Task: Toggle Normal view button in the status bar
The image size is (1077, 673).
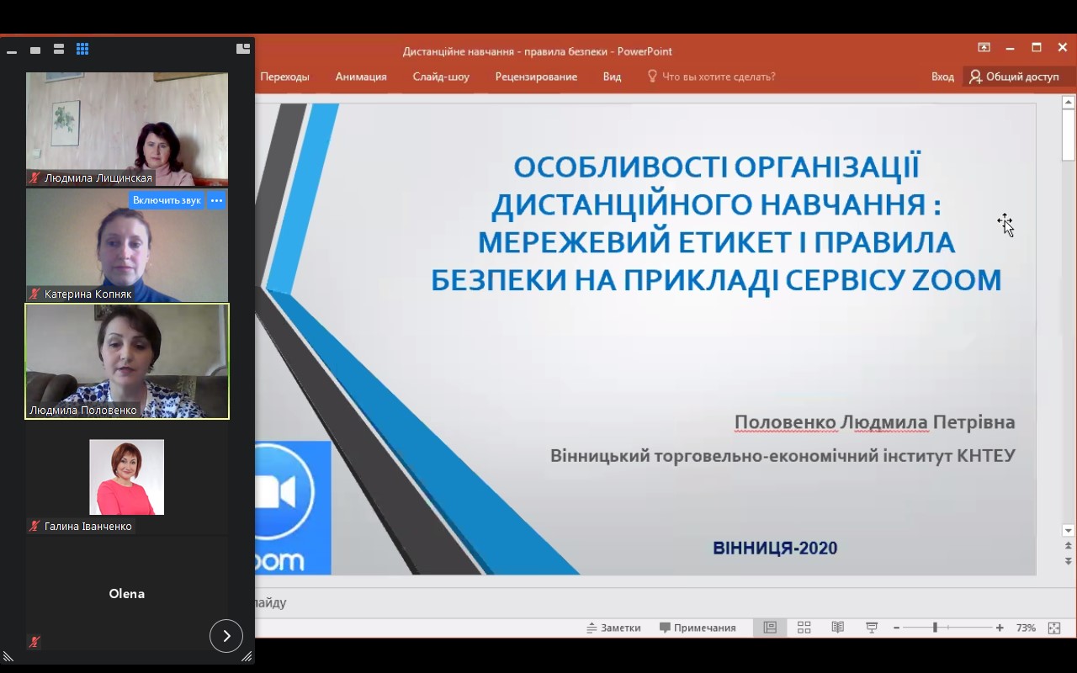Action: (769, 628)
